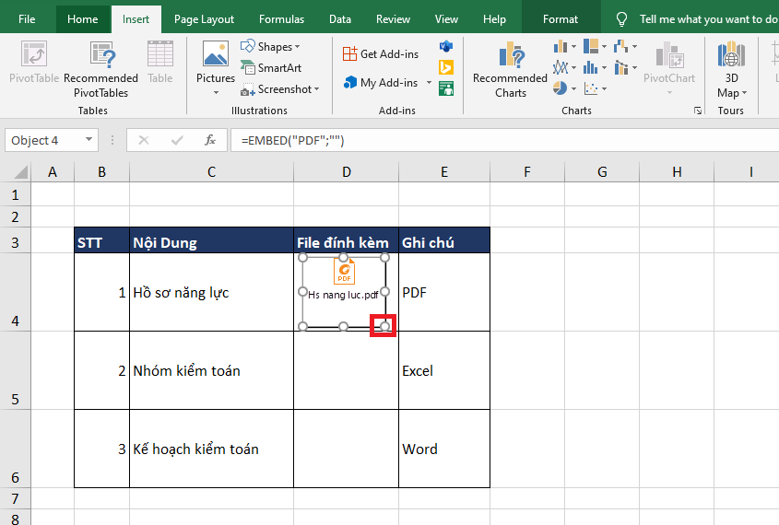Click the Tell me lightbulb icon
779x525 pixels.
click(x=621, y=19)
